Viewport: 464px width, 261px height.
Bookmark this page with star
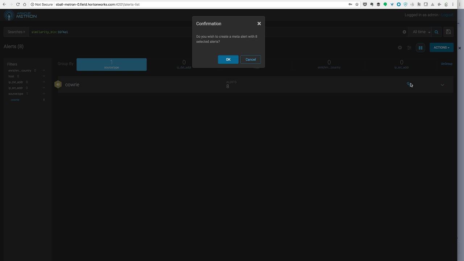click(x=357, y=4)
